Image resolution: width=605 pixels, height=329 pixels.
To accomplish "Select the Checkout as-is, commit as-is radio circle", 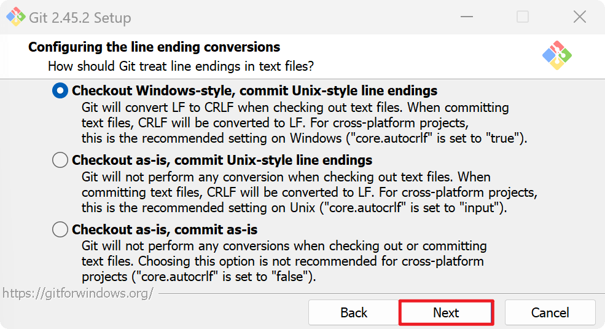I will coord(60,230).
